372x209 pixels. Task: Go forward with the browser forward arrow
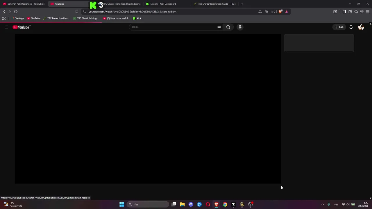[x=10, y=12]
